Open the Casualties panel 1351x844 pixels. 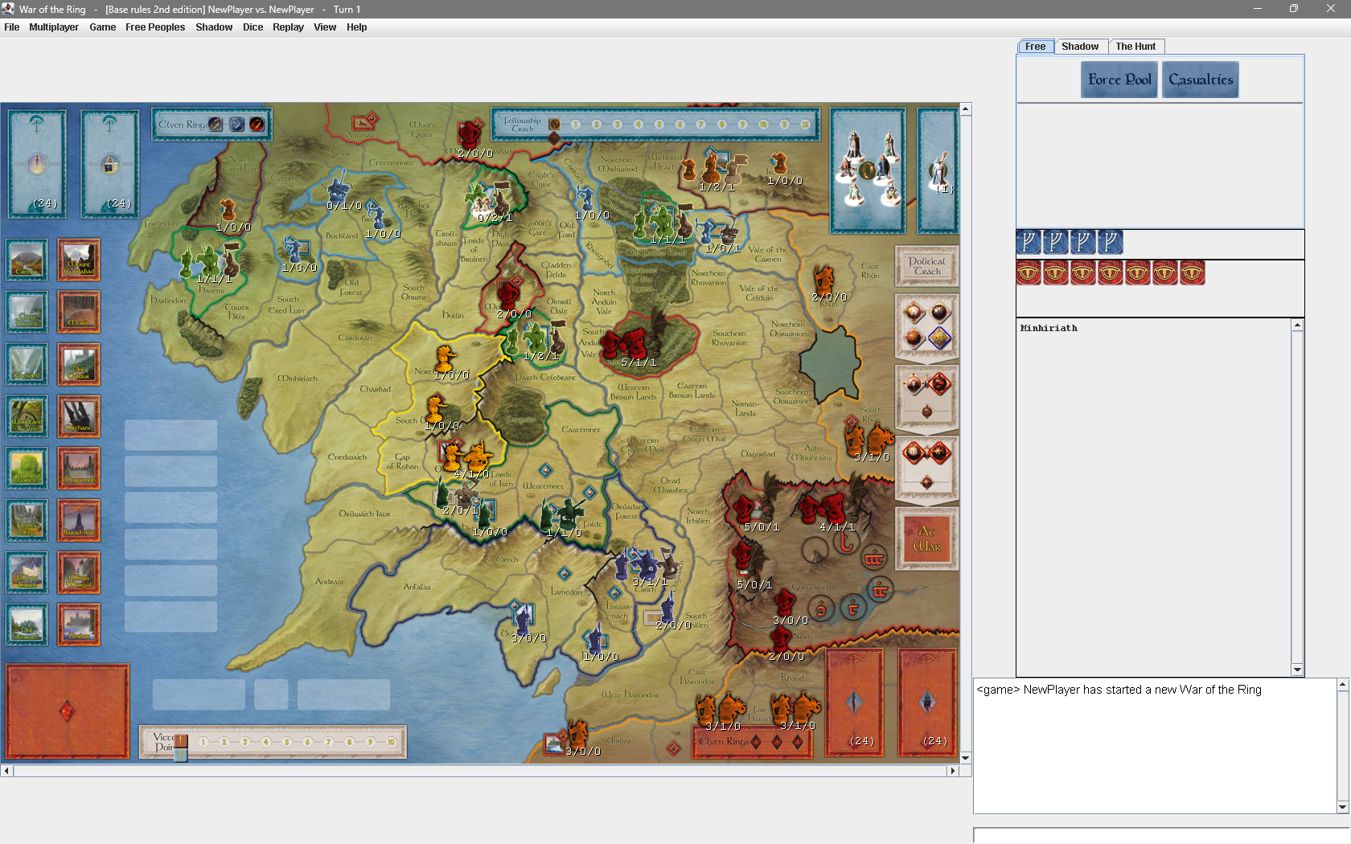pyautogui.click(x=1201, y=80)
